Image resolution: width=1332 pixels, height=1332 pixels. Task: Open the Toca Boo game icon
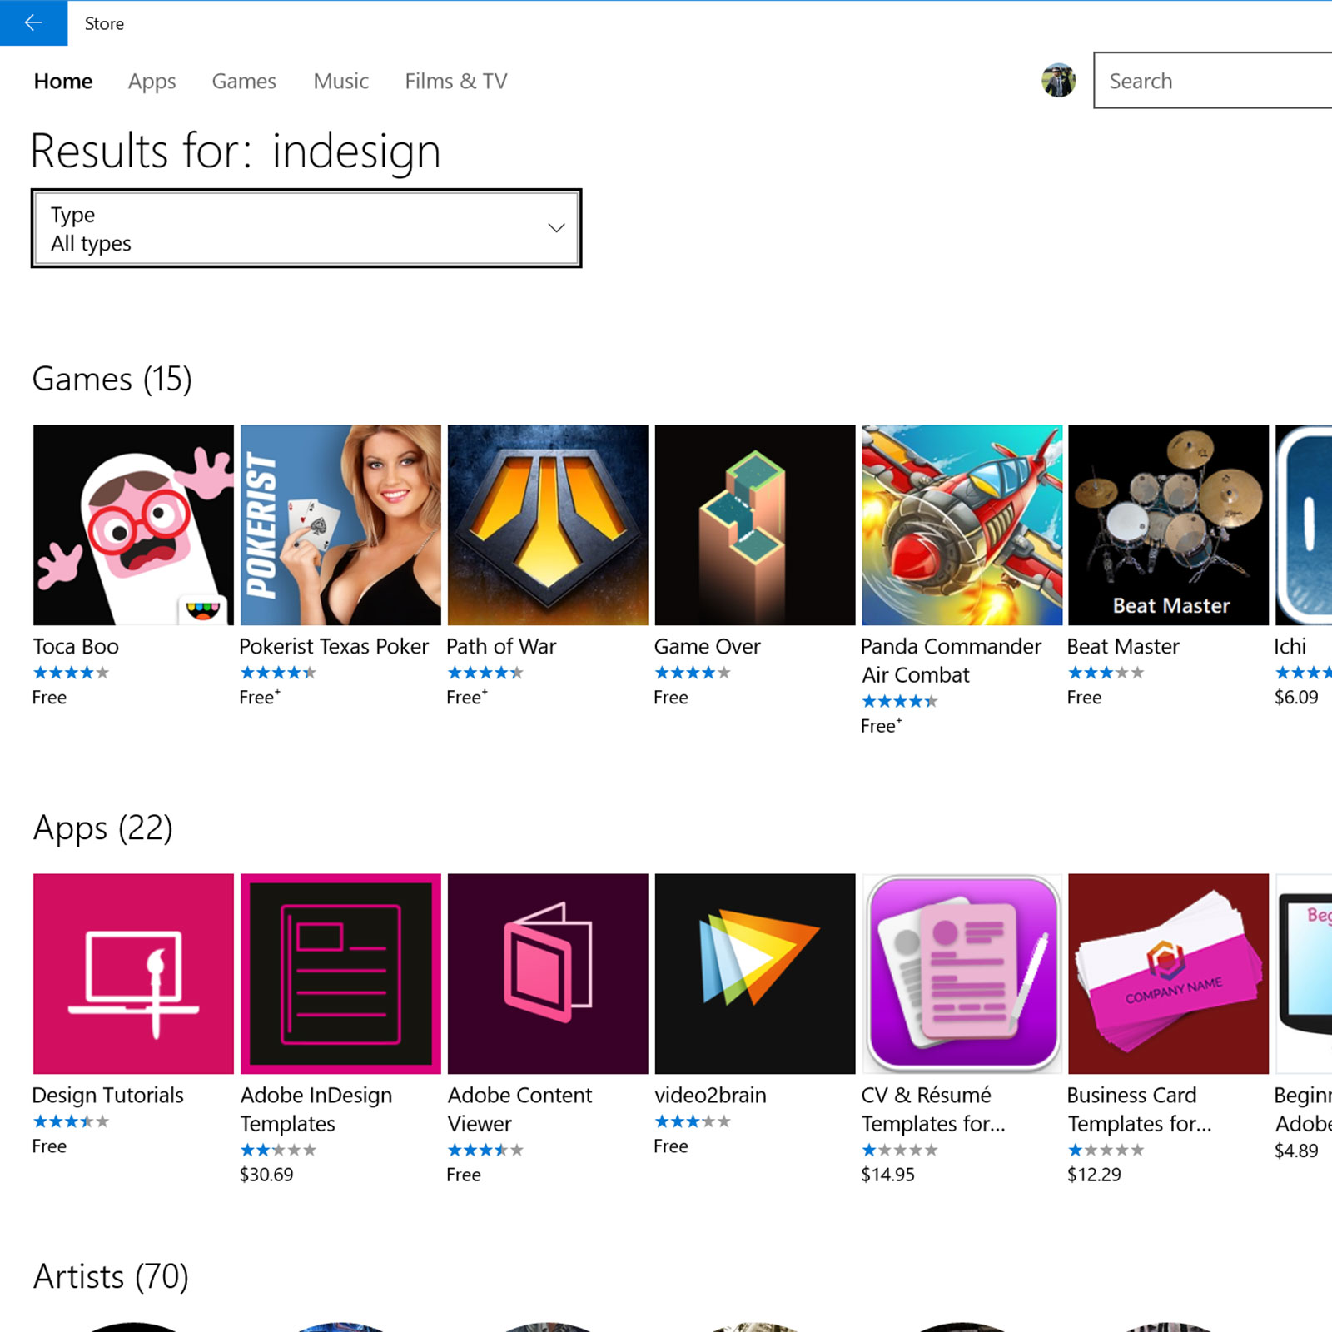[133, 524]
